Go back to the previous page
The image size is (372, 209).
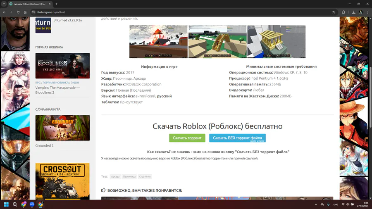pyautogui.click(x=4, y=12)
